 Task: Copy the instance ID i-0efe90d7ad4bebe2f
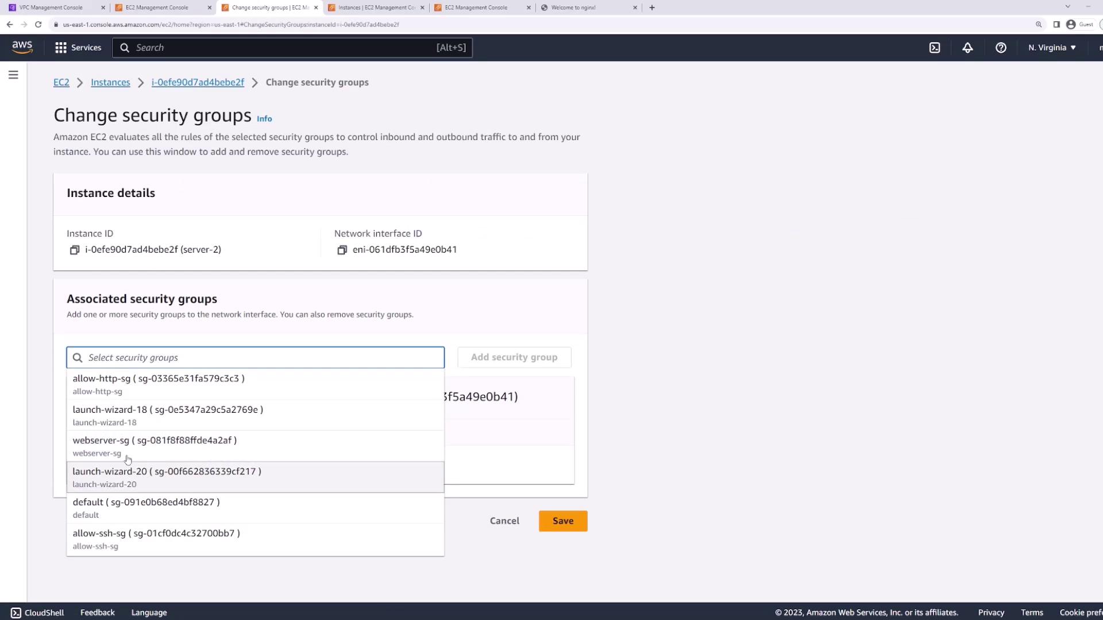(x=75, y=250)
